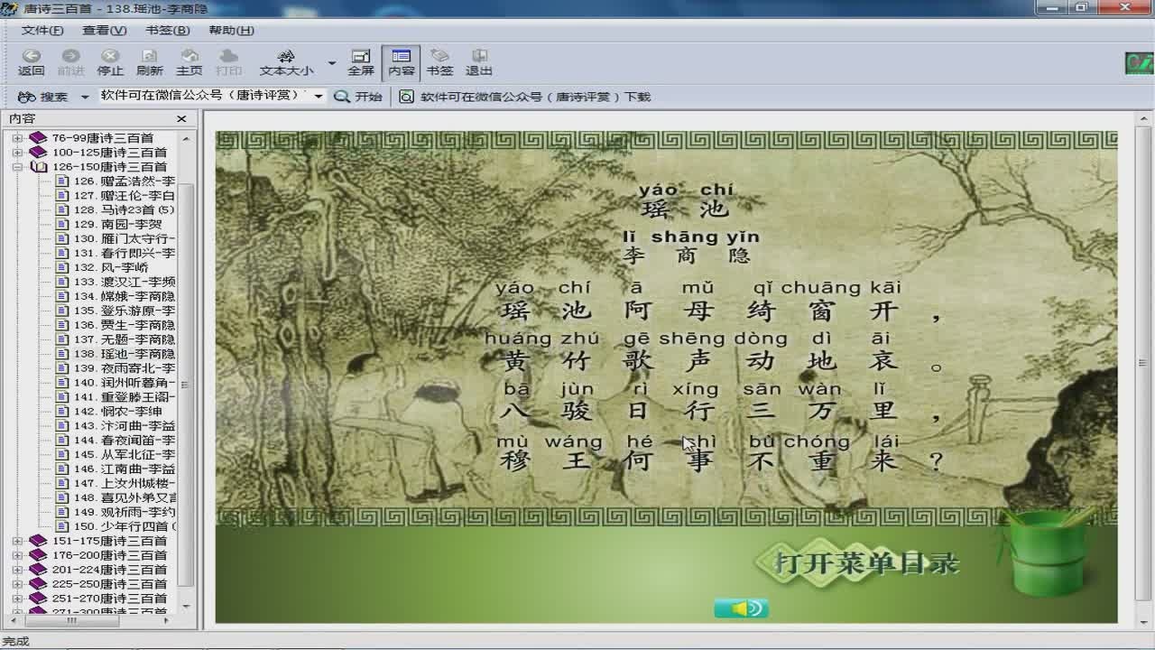Expand the 225-250唐诗三百首 tree node

[17, 584]
